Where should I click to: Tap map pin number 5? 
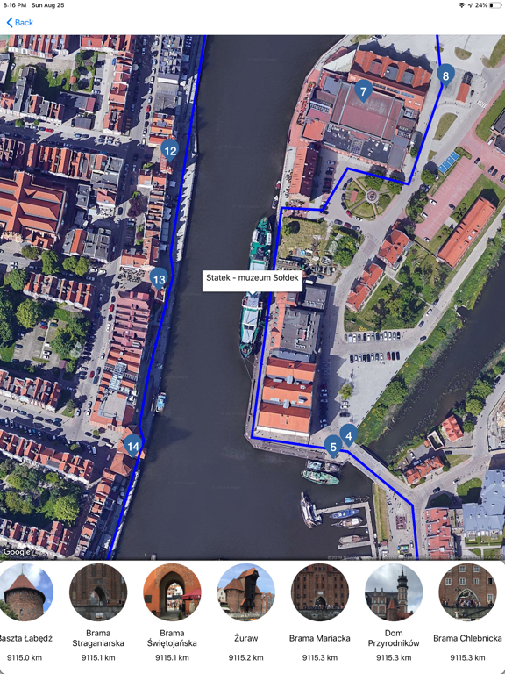(333, 447)
